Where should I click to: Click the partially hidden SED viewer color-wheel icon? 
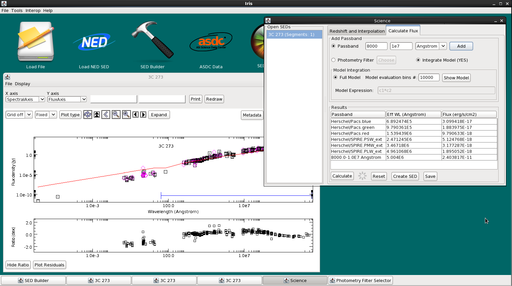point(257,42)
